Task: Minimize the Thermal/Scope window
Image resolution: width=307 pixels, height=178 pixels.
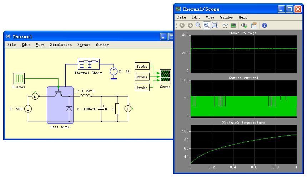Action: [281, 9]
